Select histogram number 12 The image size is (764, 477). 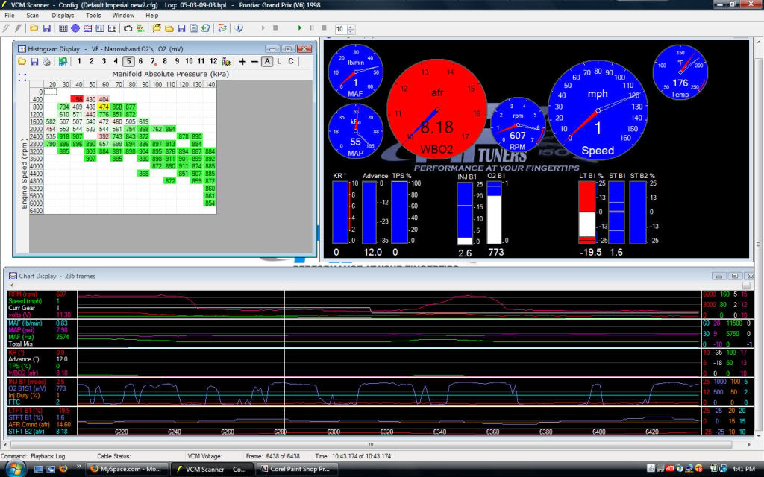[213, 61]
